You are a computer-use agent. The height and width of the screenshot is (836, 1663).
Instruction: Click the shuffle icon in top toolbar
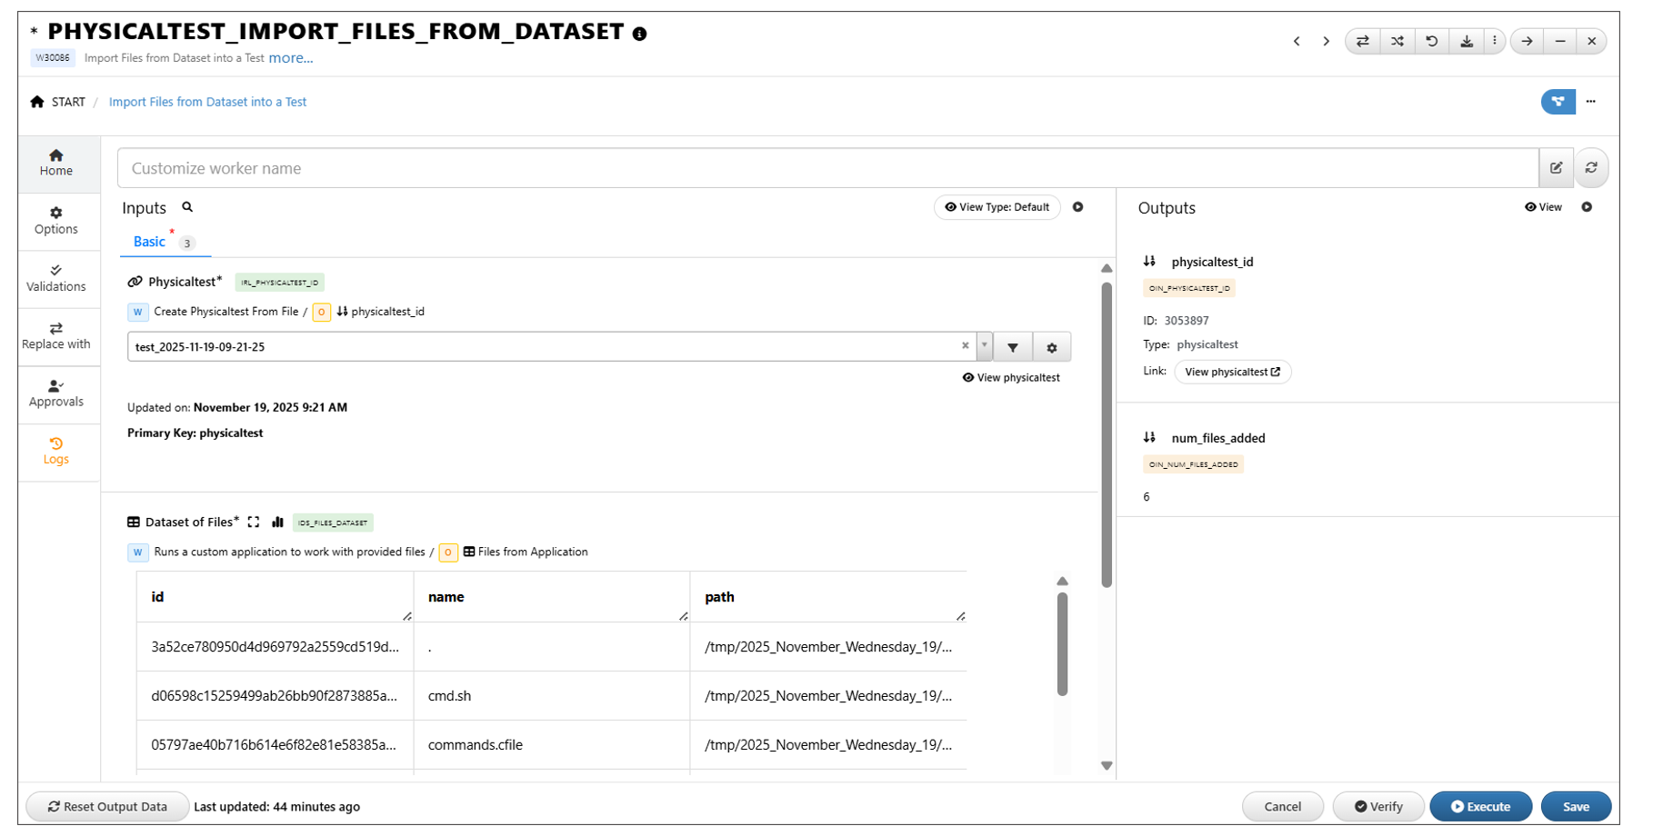click(1397, 41)
